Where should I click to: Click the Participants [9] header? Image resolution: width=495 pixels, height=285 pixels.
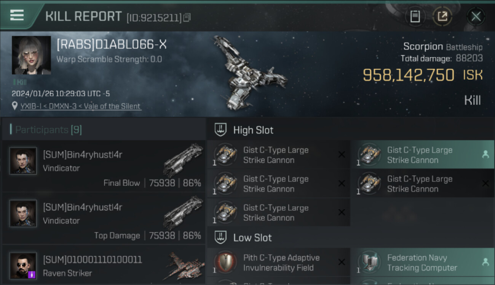pos(48,130)
